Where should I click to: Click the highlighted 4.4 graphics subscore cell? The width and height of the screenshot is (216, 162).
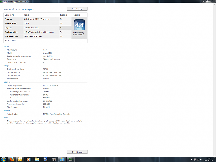click(x=65, y=28)
